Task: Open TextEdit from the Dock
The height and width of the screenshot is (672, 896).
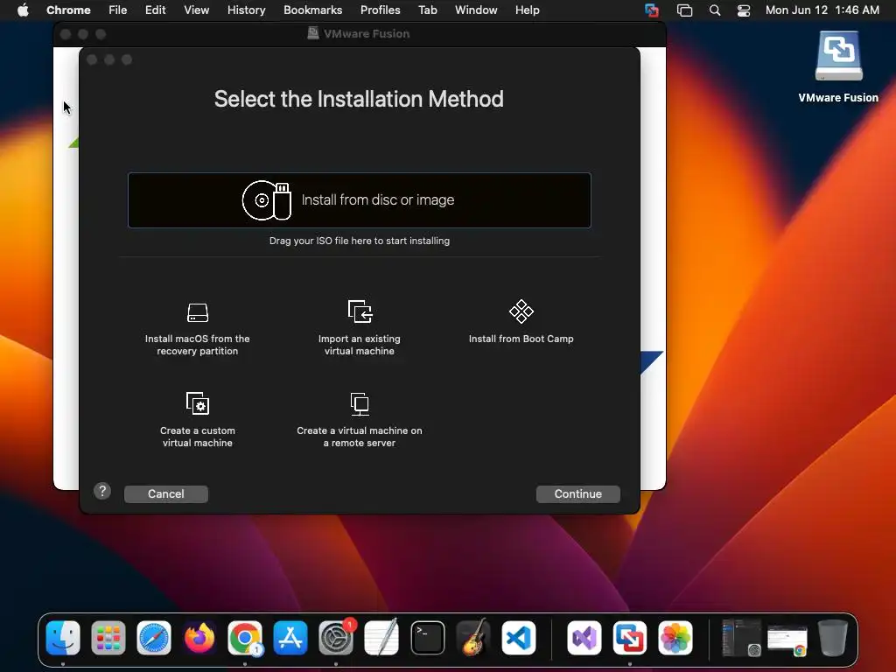Action: tap(381, 638)
